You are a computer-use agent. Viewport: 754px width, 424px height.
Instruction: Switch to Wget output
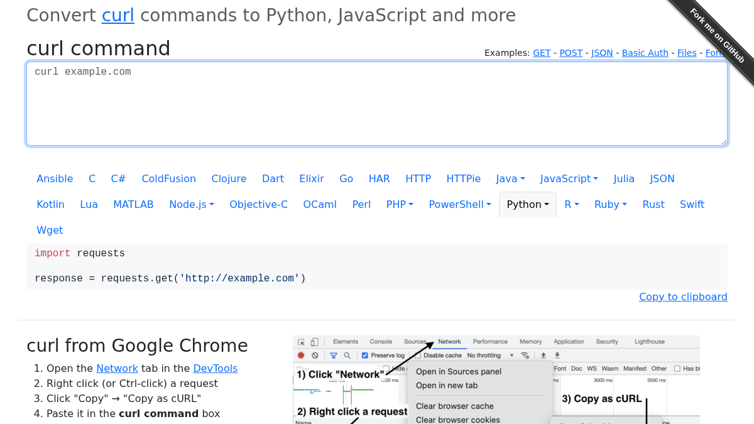tap(50, 230)
